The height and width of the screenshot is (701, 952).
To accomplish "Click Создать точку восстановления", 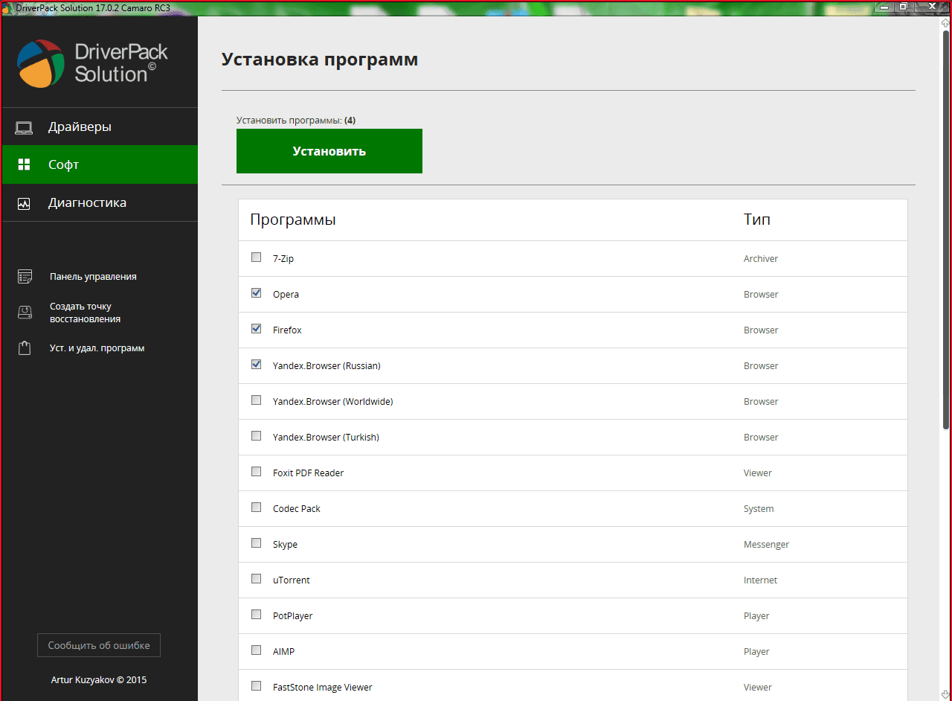I will coord(85,313).
